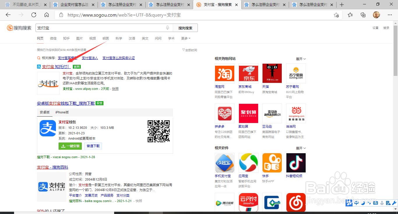Select the 图片 search category

[x=80, y=38]
